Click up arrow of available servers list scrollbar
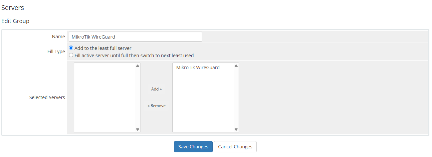432x157 pixels. click(138, 66)
